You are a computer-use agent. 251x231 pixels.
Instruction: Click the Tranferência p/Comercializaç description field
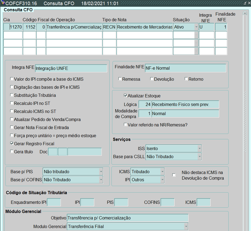point(74,27)
